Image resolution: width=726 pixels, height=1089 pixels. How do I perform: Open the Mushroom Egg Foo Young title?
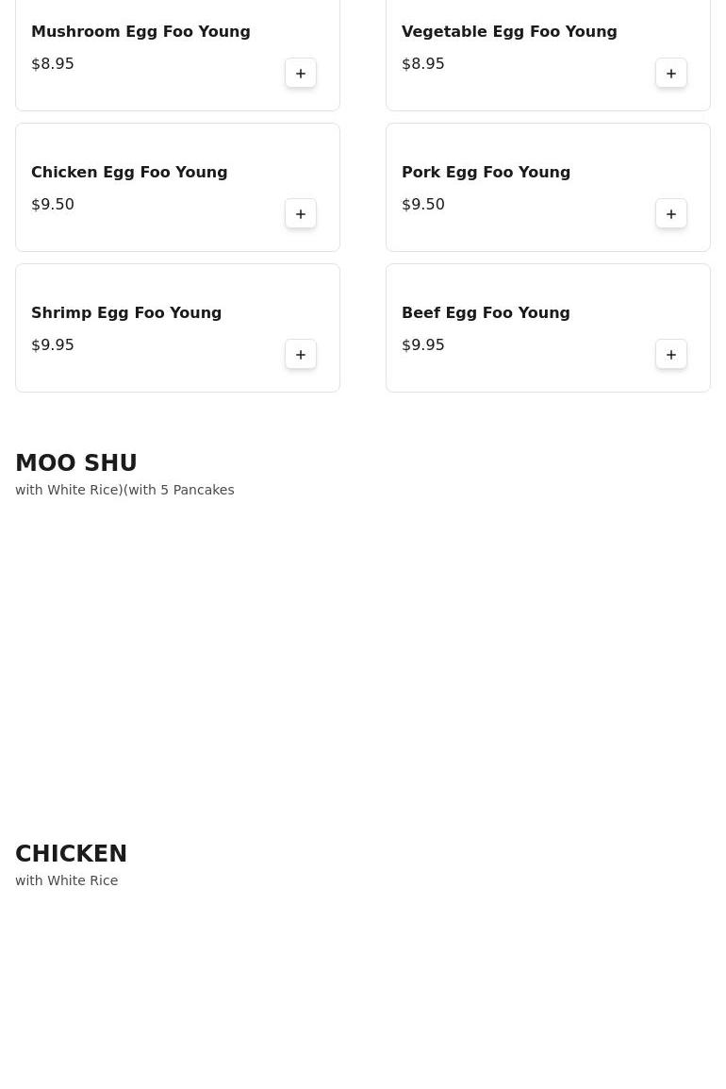140,32
